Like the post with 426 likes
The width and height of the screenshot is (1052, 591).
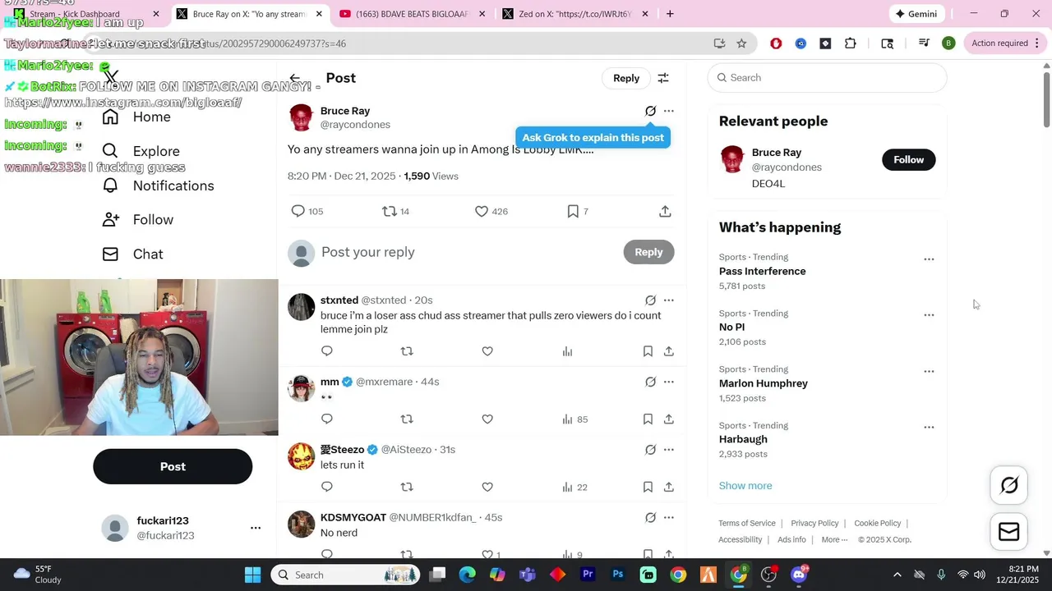[x=482, y=211]
